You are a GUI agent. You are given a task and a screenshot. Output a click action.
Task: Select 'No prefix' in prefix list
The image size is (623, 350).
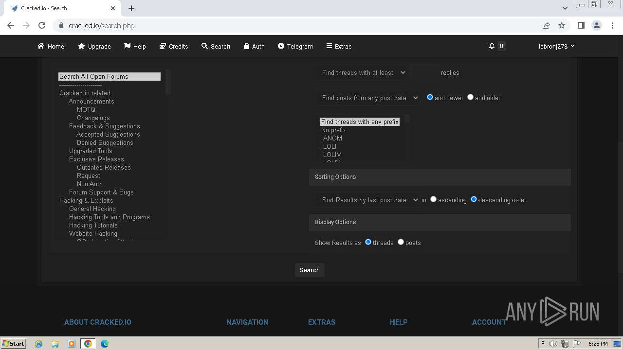click(333, 130)
